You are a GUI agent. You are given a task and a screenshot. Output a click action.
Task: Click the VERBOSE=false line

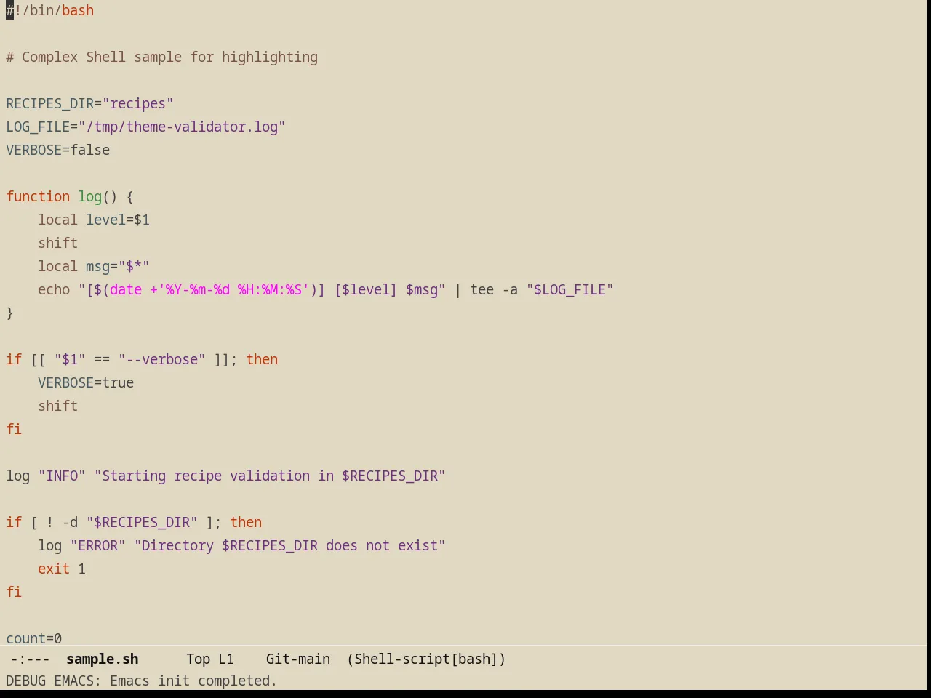(x=58, y=150)
